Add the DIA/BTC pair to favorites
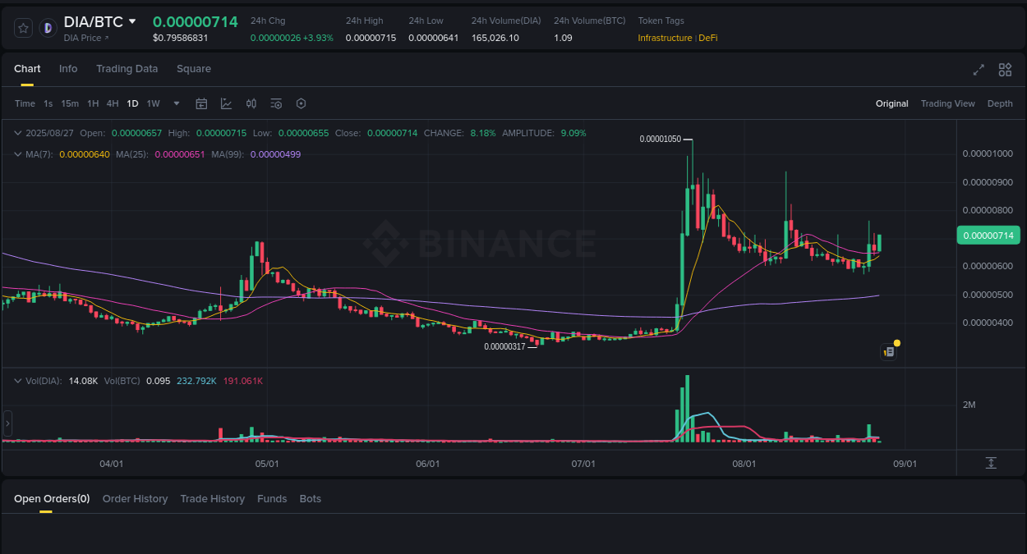 pos(23,27)
